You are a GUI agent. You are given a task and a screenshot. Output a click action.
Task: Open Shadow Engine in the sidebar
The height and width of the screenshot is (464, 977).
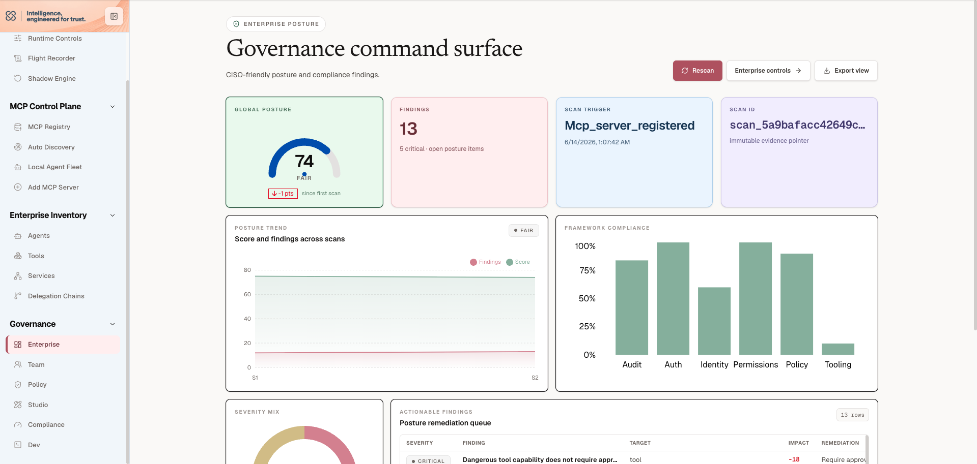[x=51, y=79]
